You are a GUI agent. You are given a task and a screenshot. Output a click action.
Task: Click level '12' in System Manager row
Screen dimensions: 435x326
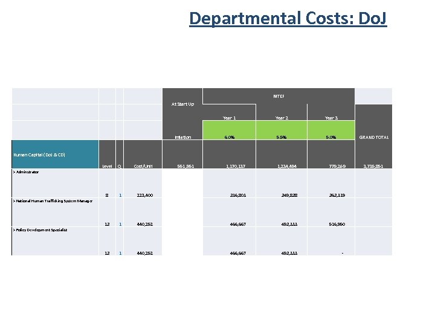pyautogui.click(x=107, y=224)
